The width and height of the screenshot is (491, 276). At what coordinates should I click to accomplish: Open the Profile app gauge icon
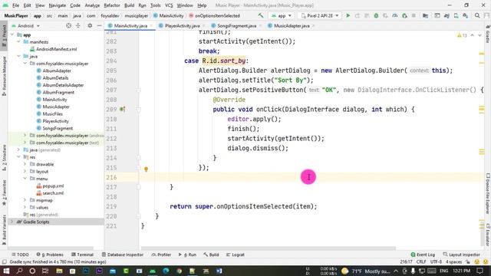395,15
